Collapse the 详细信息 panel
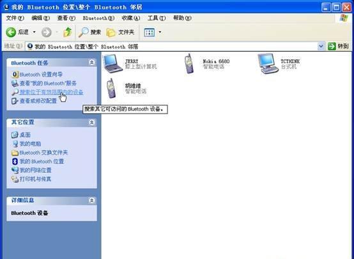The image size is (354, 259). pyautogui.click(x=91, y=200)
